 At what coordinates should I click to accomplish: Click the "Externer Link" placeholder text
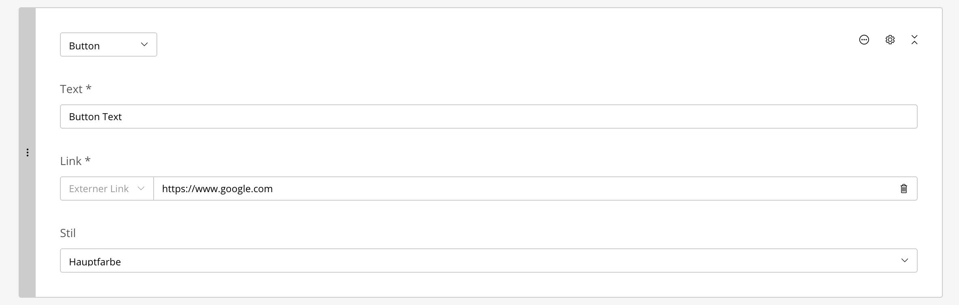pyautogui.click(x=98, y=189)
